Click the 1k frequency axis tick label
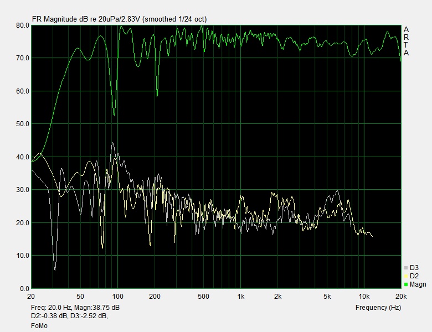432x332 pixels. click(x=241, y=297)
